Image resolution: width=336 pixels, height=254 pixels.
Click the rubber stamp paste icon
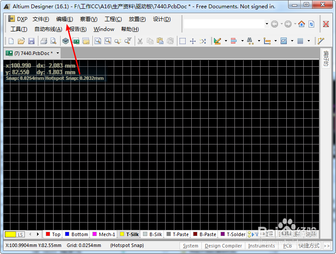pyautogui.click(x=170, y=41)
